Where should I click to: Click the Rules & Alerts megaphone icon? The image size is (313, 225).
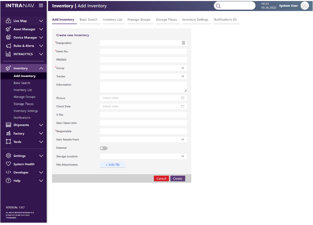tap(8, 46)
